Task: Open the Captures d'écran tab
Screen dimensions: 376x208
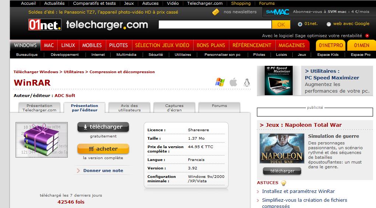Action: coord(174,108)
